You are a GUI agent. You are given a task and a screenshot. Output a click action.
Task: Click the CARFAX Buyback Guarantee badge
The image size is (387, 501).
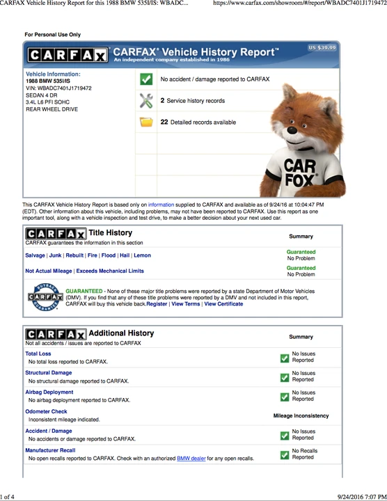[45, 297]
